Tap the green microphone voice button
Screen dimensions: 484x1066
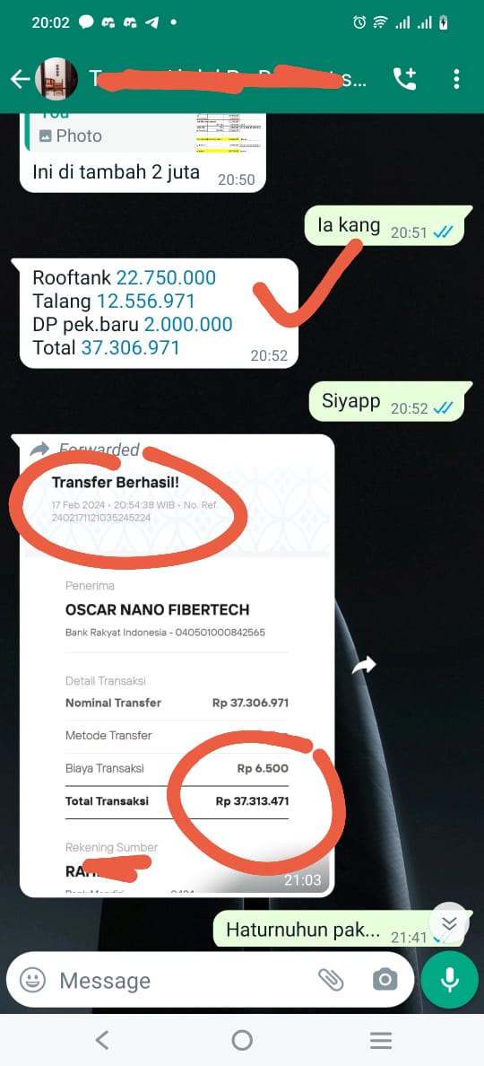click(x=449, y=980)
